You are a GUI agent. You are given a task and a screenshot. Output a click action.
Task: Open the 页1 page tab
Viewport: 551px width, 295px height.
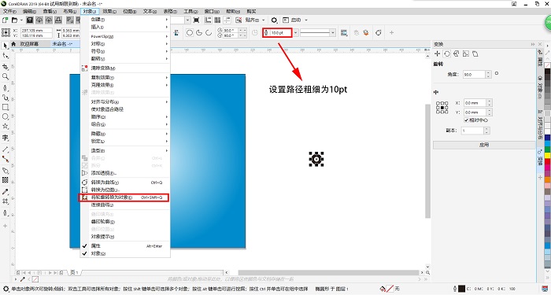[74, 272]
